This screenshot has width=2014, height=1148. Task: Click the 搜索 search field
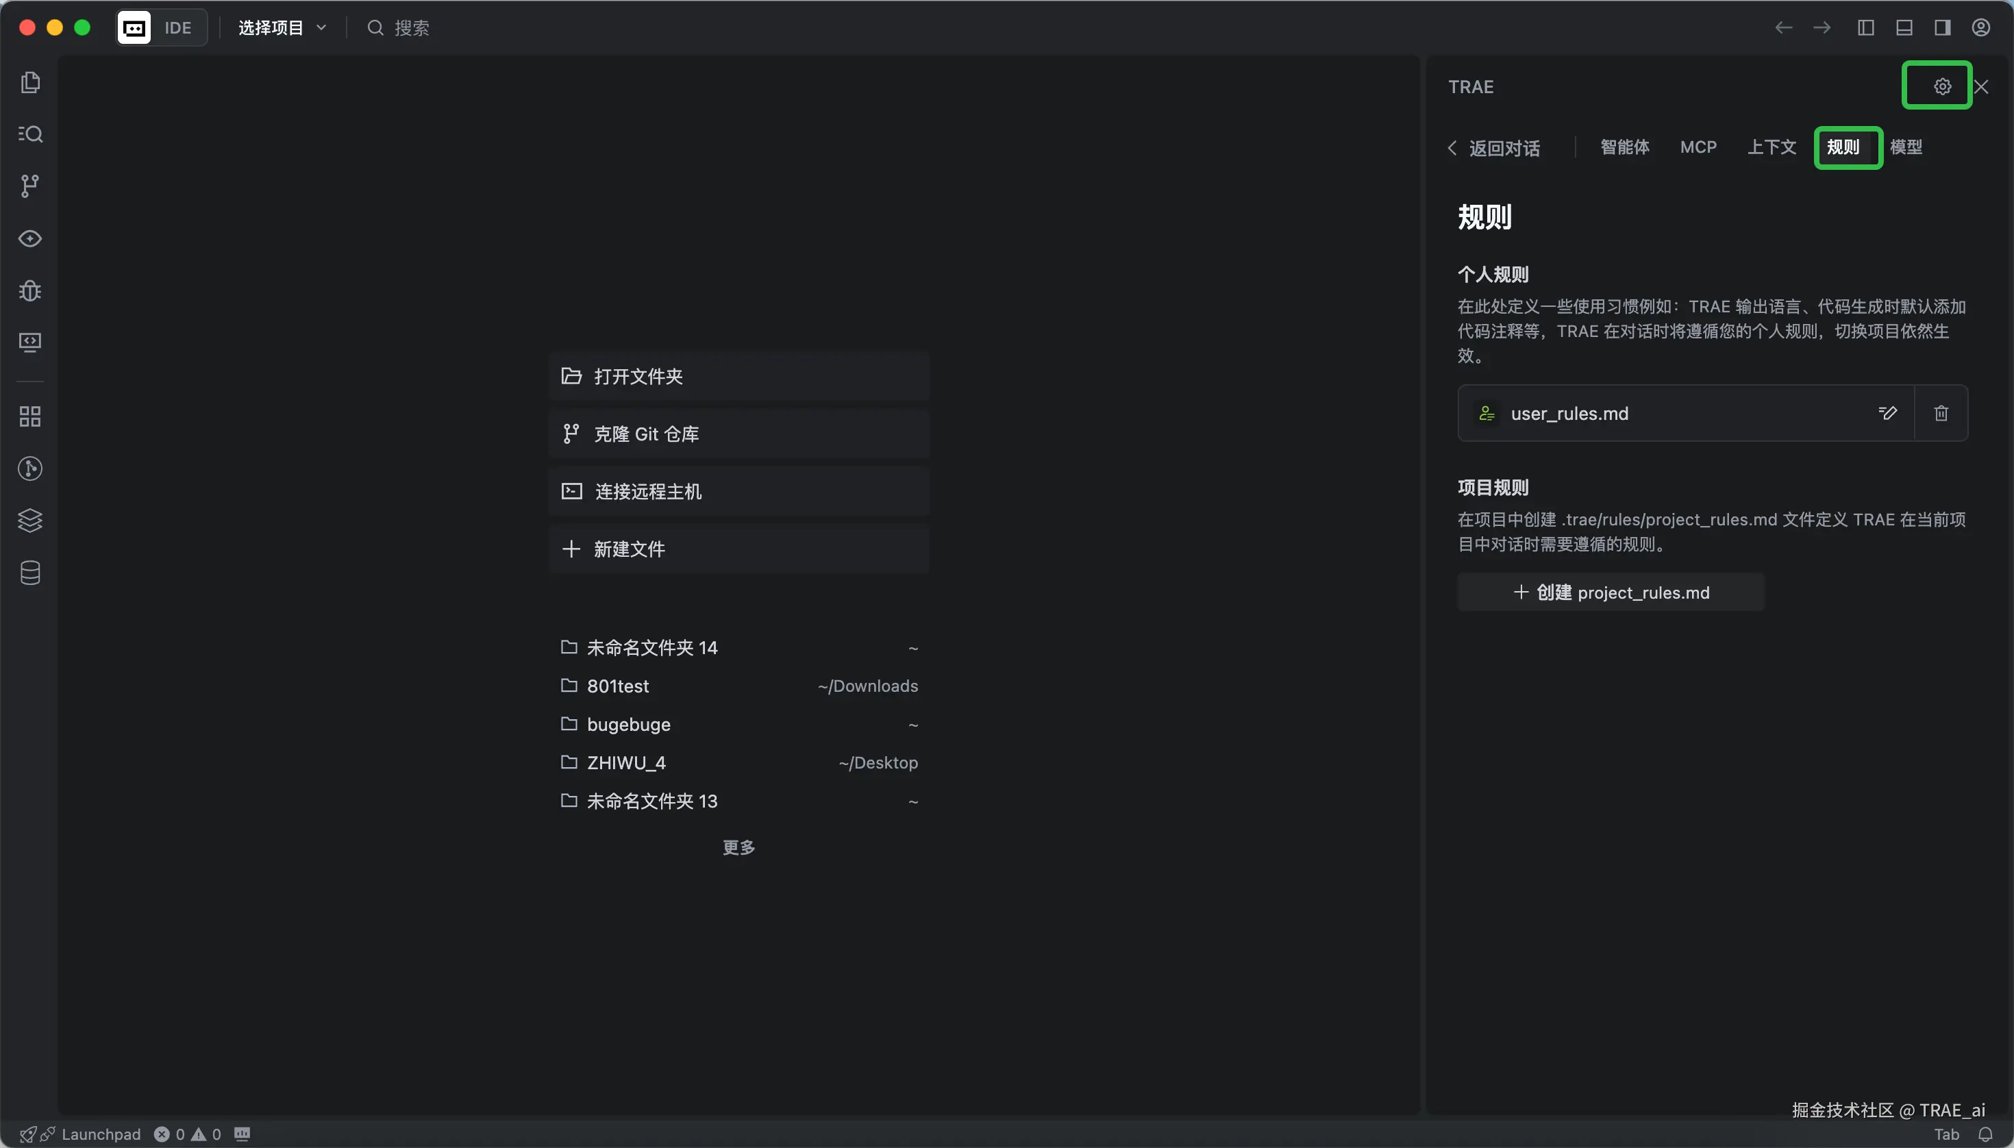coord(412,28)
